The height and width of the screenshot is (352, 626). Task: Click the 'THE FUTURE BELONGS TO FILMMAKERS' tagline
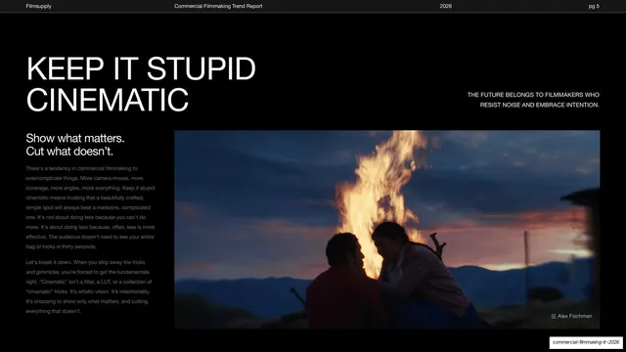click(x=533, y=100)
